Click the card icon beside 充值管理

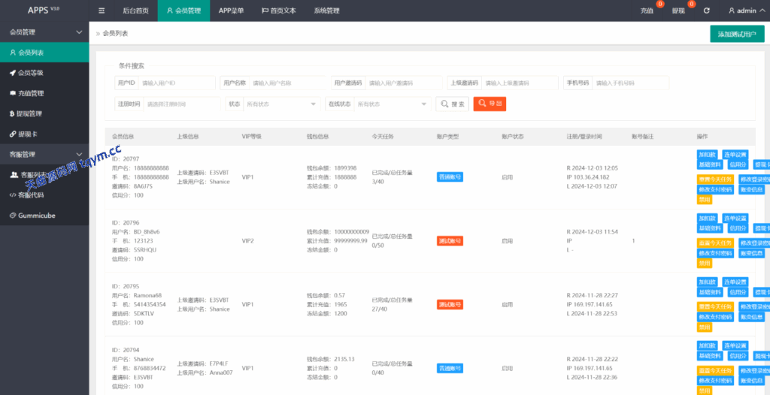pyautogui.click(x=13, y=93)
